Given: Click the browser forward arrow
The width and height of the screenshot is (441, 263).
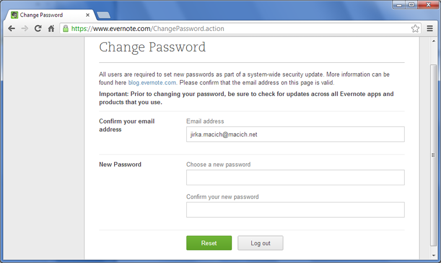Looking at the screenshot, I should pos(25,29).
